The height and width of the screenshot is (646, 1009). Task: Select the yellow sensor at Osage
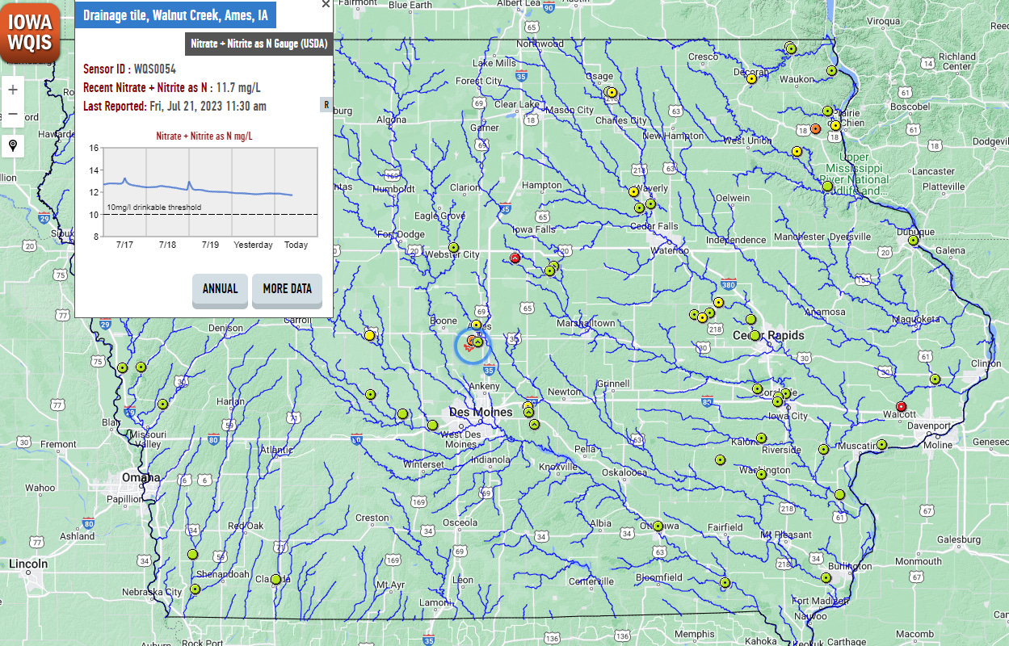(x=612, y=93)
